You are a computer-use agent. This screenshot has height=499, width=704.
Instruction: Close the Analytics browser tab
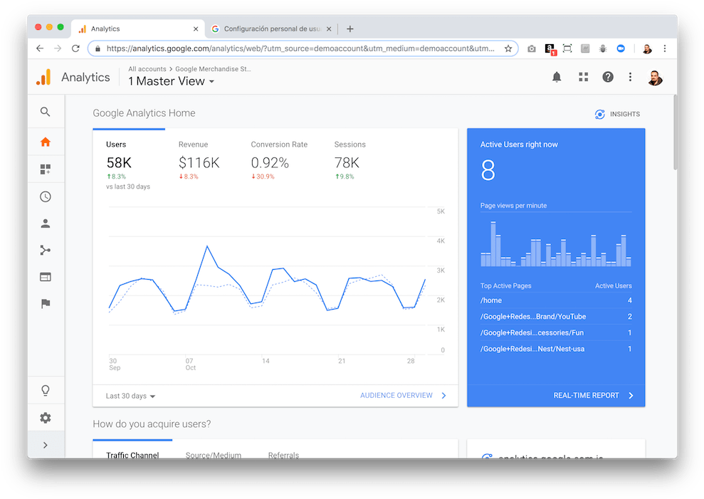[x=196, y=28]
